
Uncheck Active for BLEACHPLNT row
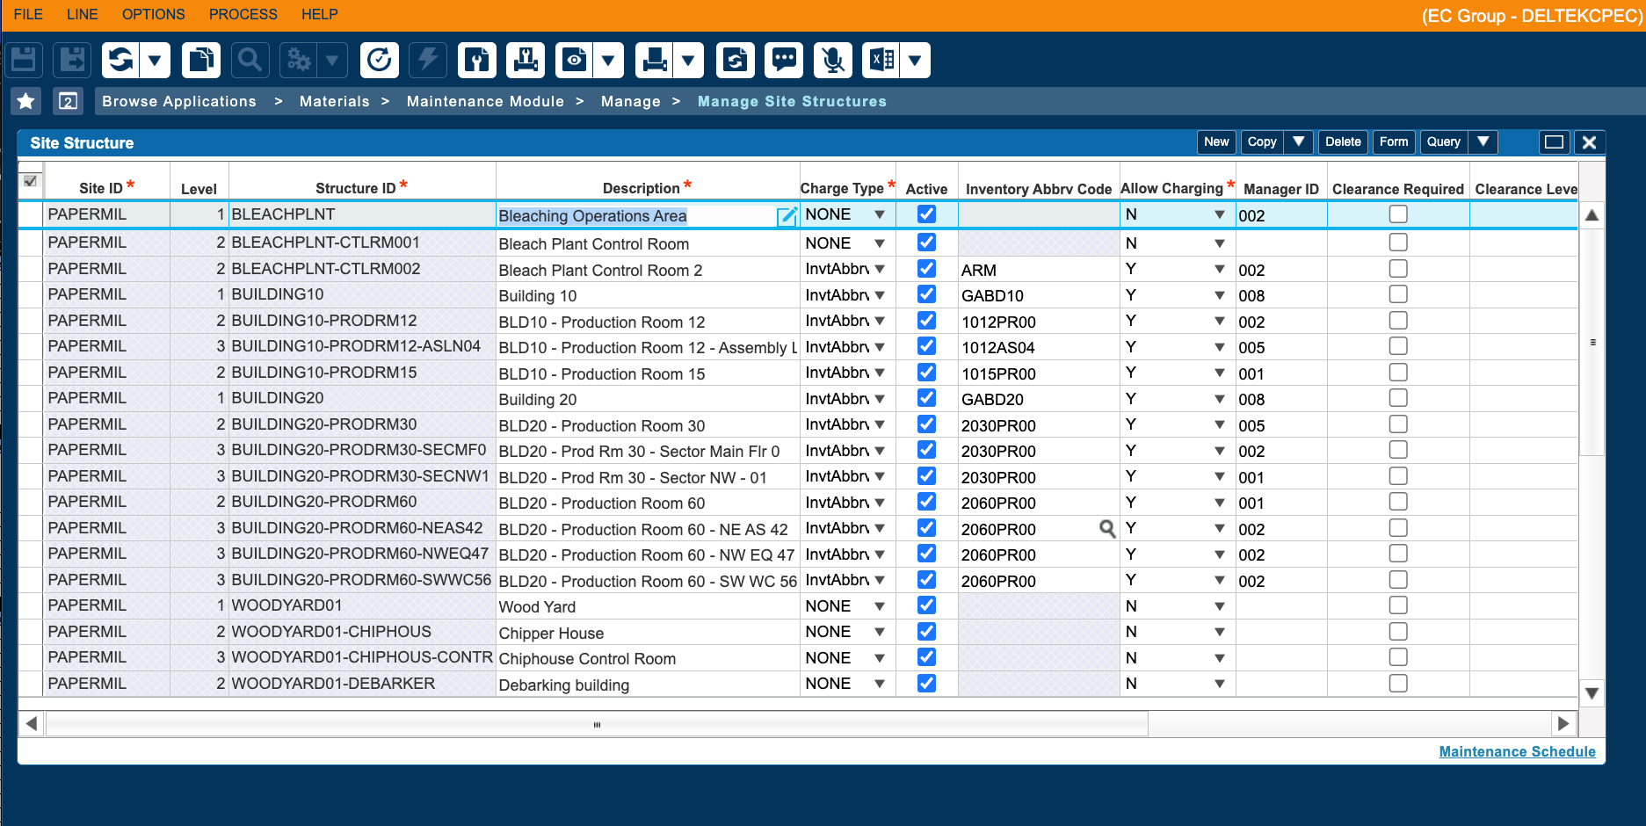coord(926,214)
